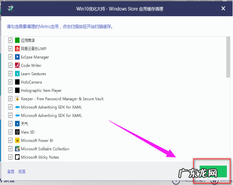
Task: Click the Holographic Item Player icon
Action: [x=17, y=90]
